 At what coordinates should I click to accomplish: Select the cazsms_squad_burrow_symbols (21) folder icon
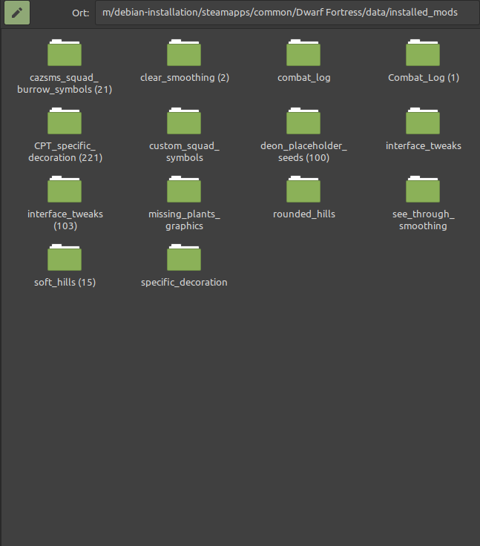click(x=65, y=53)
